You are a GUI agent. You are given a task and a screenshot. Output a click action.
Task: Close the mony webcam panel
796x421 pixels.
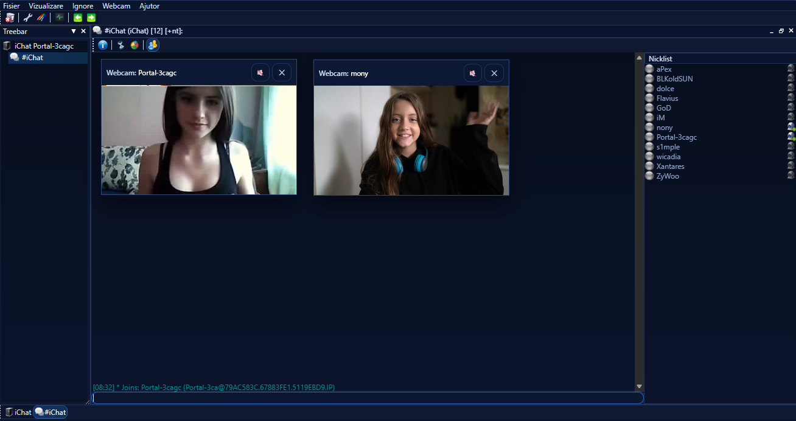[x=494, y=74]
